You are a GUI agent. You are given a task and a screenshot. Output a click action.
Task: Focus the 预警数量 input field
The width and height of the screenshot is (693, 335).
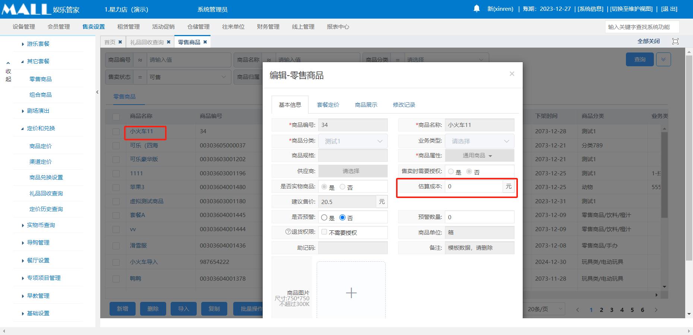tap(480, 217)
